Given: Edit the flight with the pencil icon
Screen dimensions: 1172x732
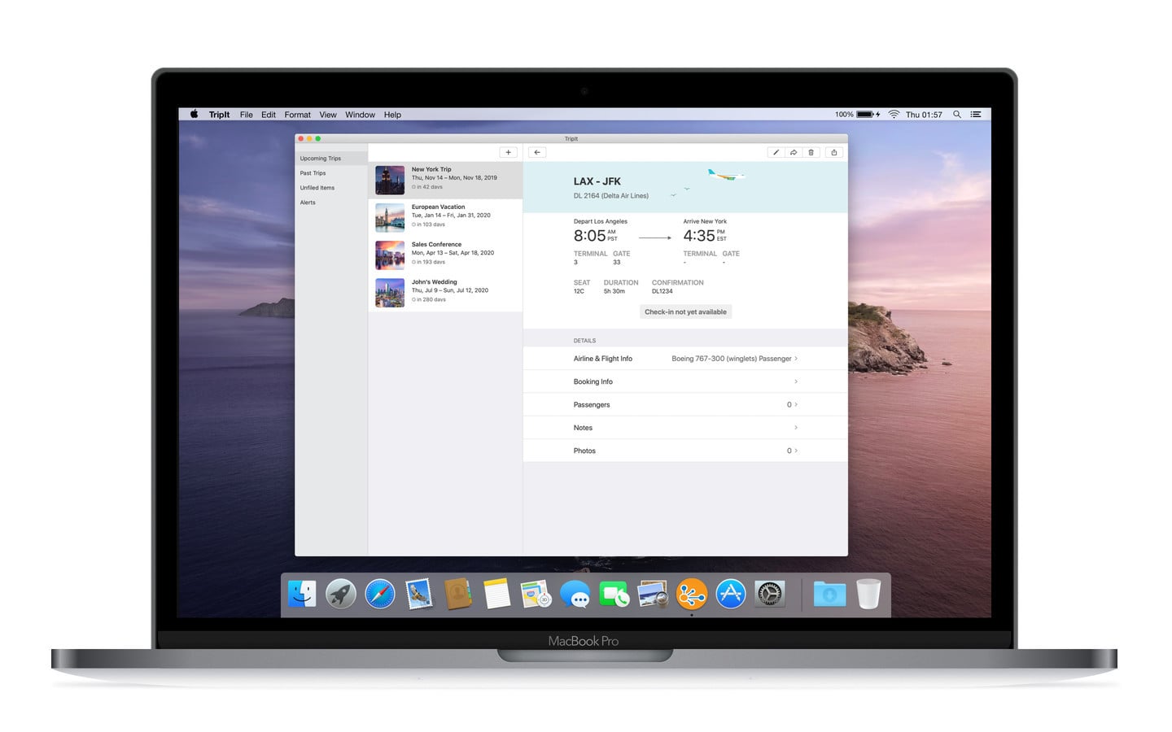Looking at the screenshot, I should pyautogui.click(x=776, y=152).
